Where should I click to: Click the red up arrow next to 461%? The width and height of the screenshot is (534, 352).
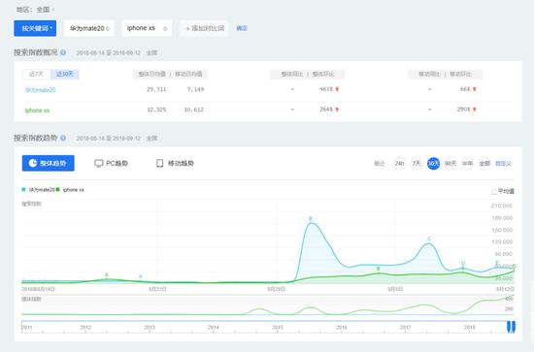tap(337, 89)
